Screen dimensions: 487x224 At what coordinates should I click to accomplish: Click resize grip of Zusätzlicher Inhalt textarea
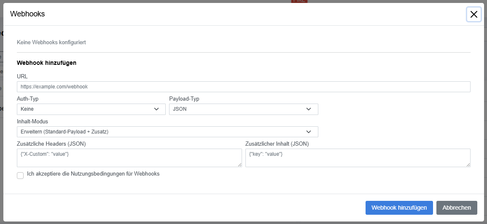tap(468, 165)
